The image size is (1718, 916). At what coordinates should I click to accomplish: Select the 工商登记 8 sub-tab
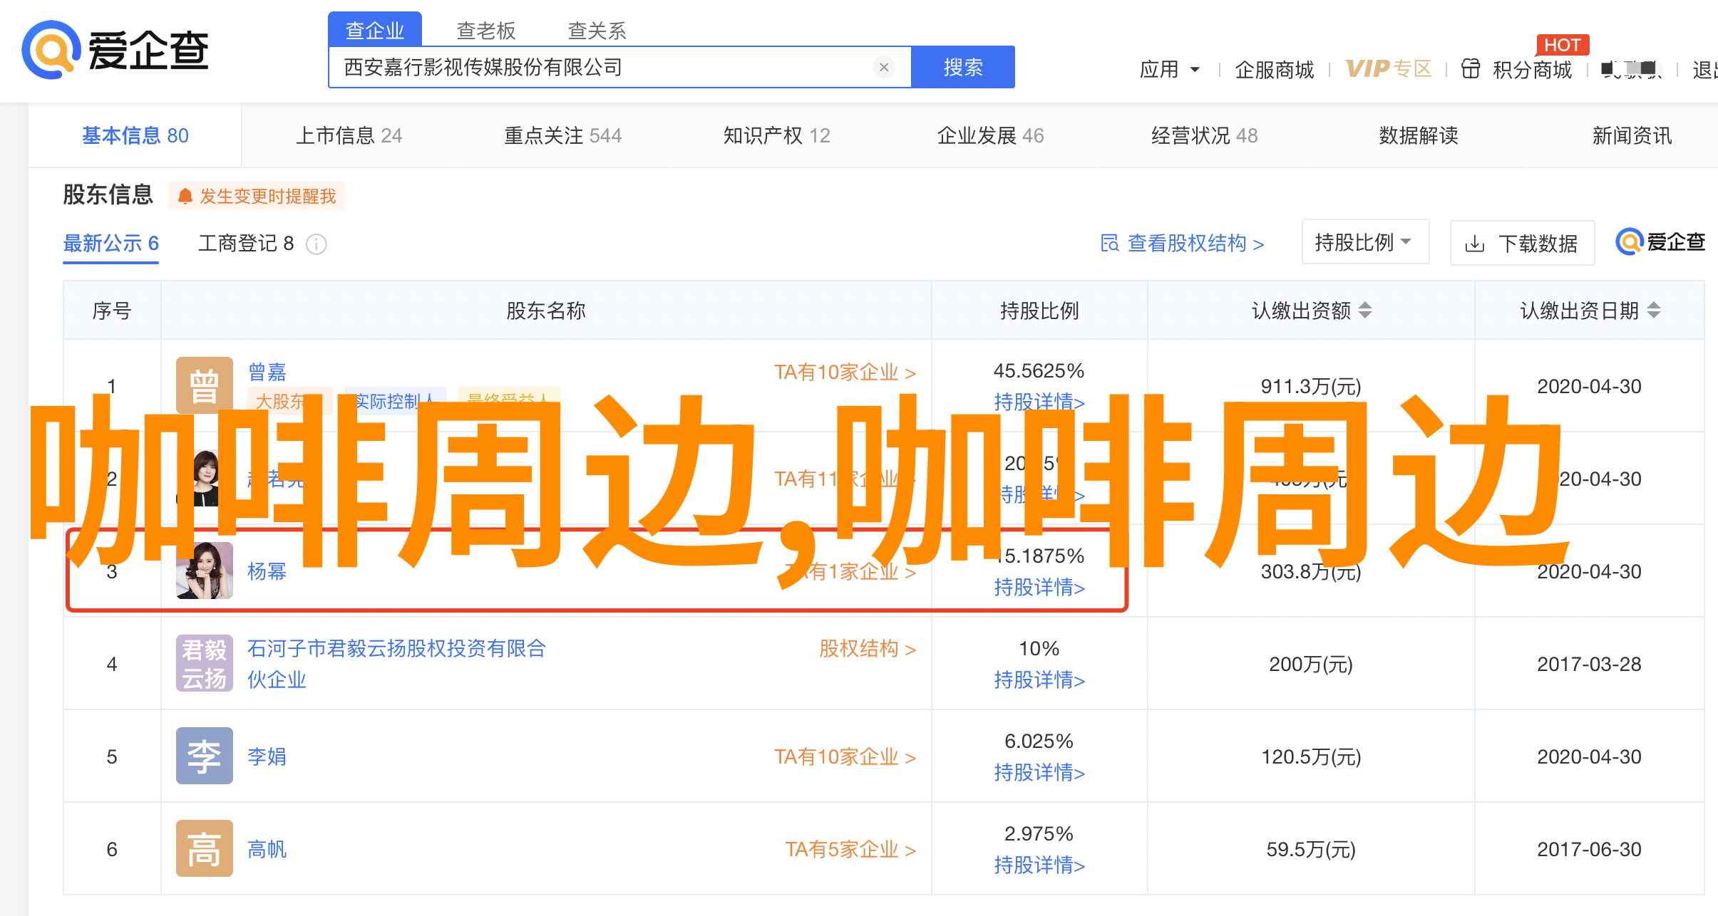[x=246, y=244]
